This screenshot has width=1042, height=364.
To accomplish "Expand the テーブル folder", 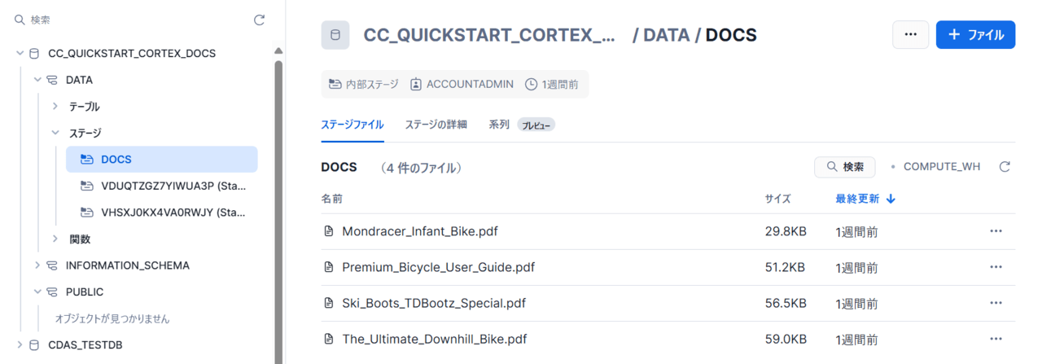I will [x=55, y=107].
